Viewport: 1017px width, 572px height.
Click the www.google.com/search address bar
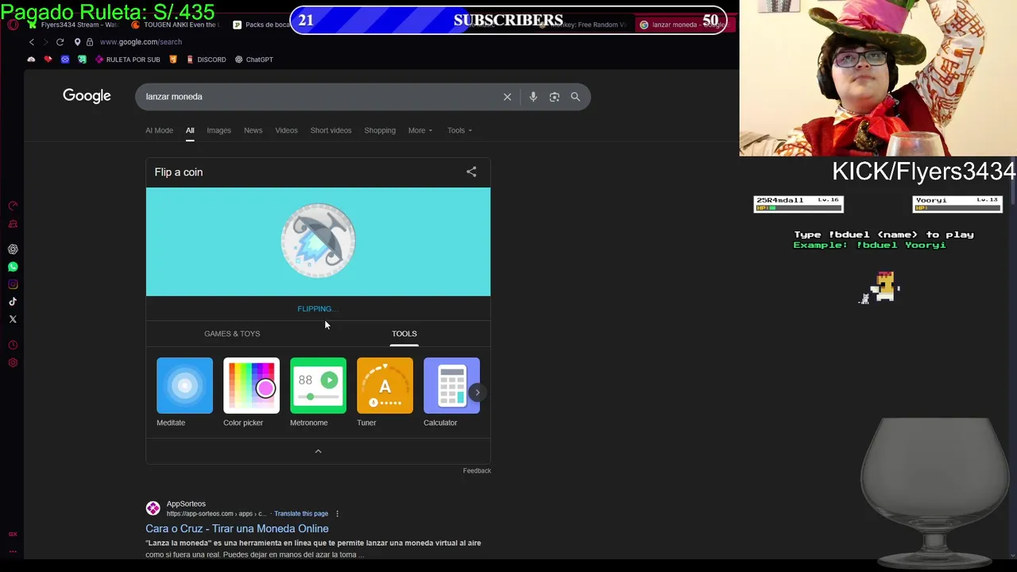point(141,42)
